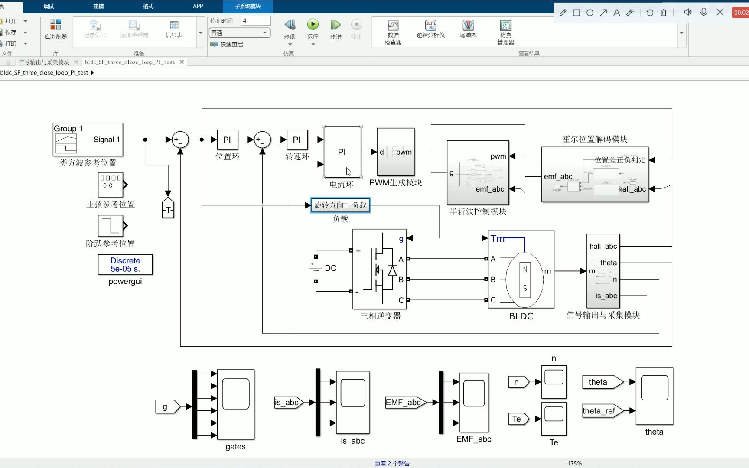The width and height of the screenshot is (749, 468).
Task: Close the recorder toolbar with X
Action: point(720,12)
